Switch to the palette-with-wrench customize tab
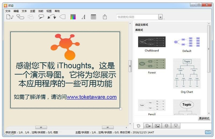The image size is (215, 139). click(x=148, y=126)
